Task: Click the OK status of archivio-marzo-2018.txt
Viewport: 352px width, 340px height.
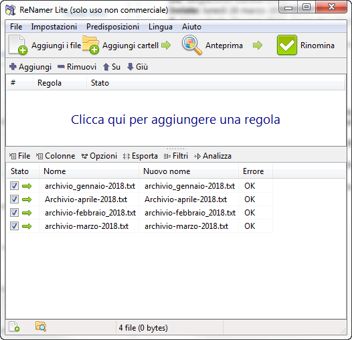Action: [250, 226]
